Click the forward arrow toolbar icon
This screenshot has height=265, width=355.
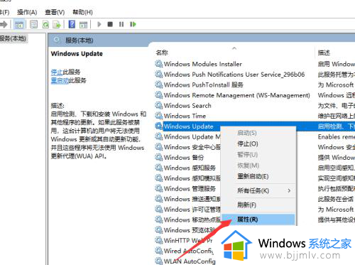tap(4, 24)
